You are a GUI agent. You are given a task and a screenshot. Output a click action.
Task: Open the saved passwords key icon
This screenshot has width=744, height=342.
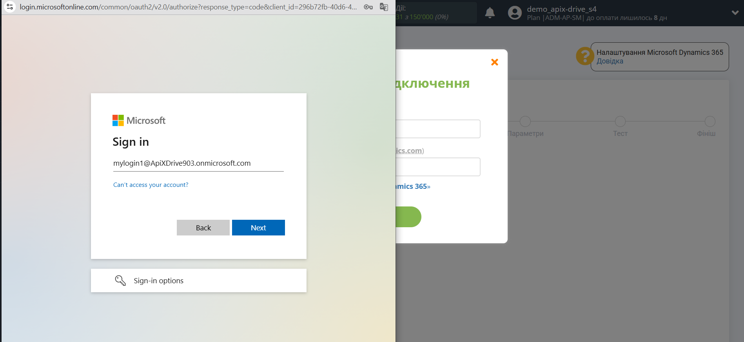click(368, 7)
